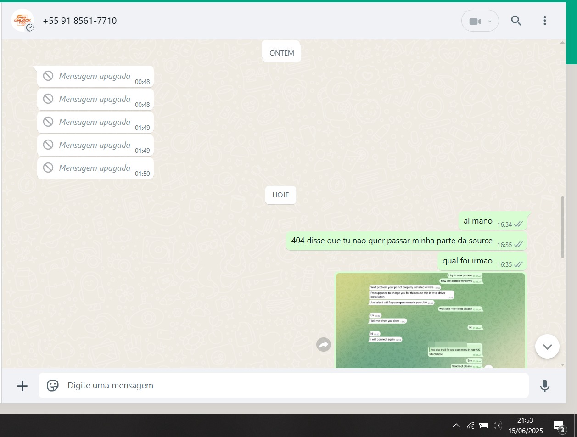Open the Windows notification center
The image size is (577, 437).
[x=559, y=426]
